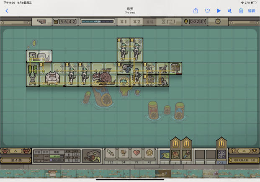Select the running figure skill icon

[x=165, y=155]
